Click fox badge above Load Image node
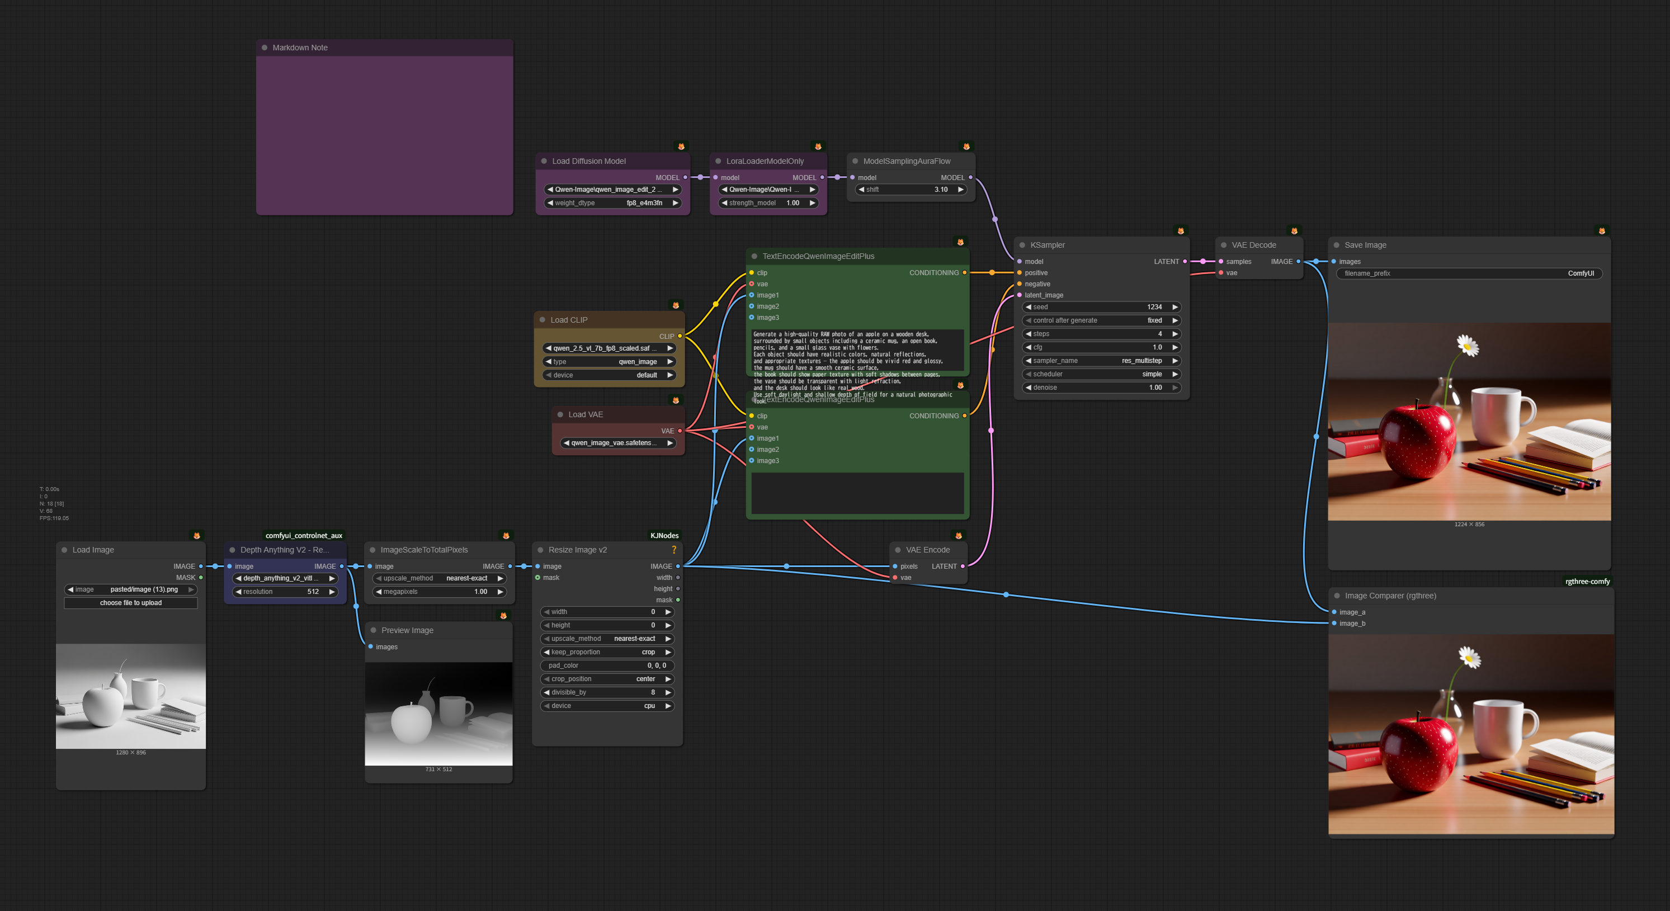The height and width of the screenshot is (911, 1670). [x=196, y=536]
